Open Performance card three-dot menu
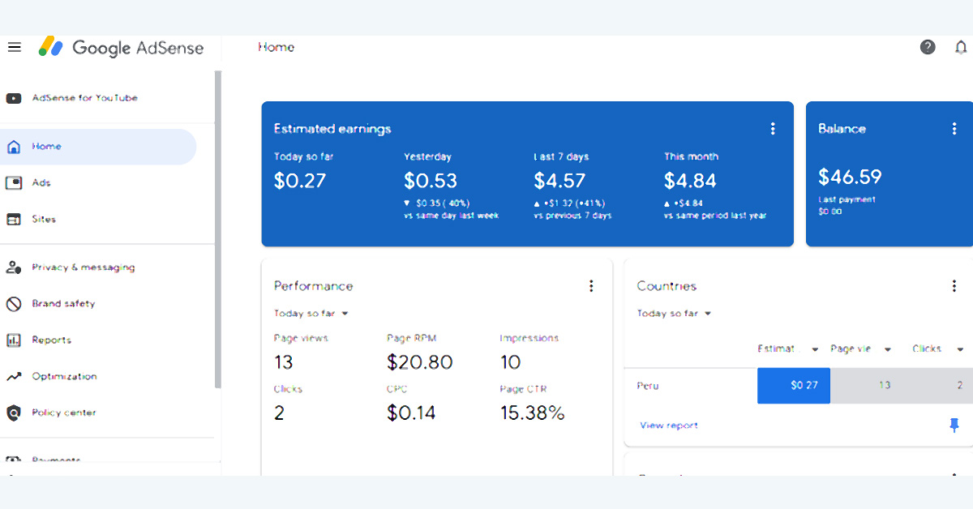Image resolution: width=973 pixels, height=509 pixels. (x=591, y=286)
